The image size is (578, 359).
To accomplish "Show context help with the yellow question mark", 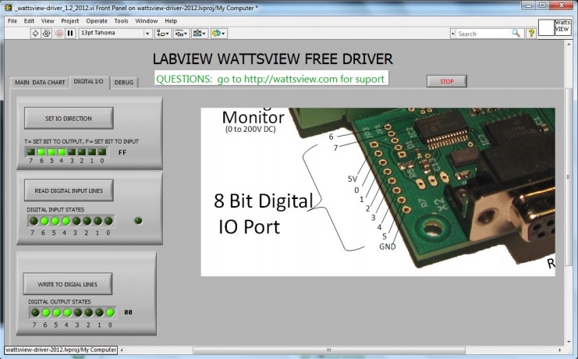I will tap(531, 34).
